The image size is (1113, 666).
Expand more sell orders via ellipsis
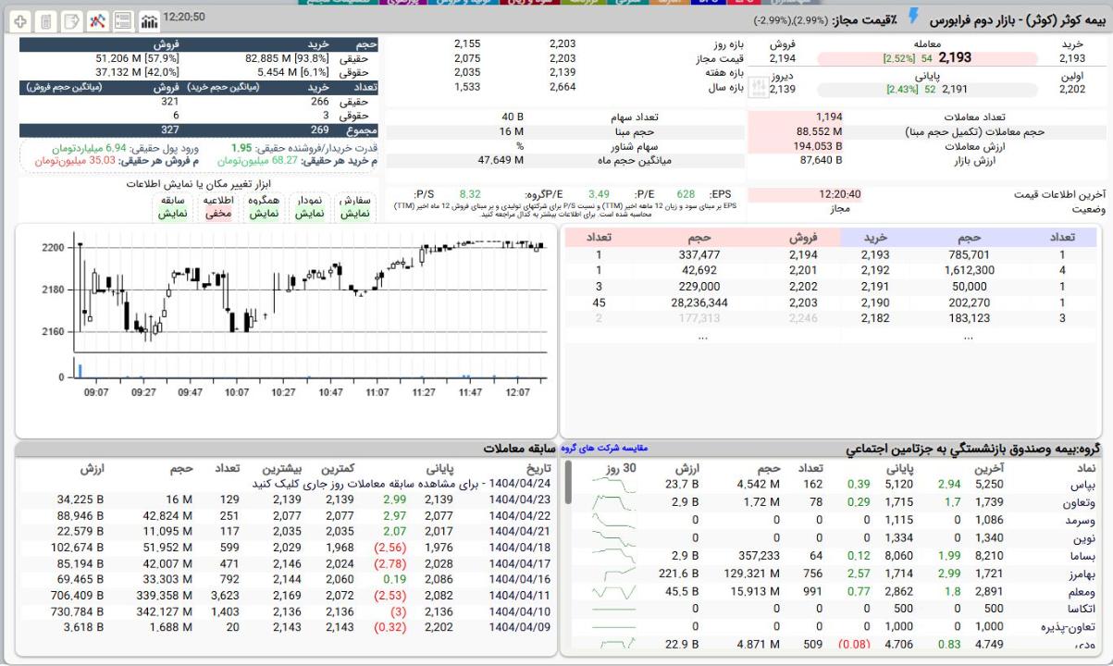tap(702, 337)
